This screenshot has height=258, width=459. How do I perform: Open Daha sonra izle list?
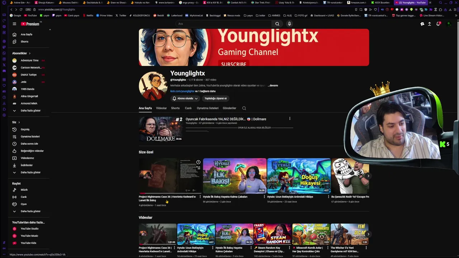point(29,144)
